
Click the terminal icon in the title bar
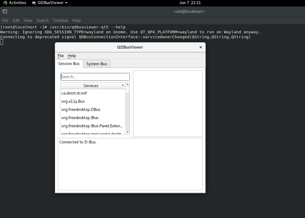coord(5,11)
